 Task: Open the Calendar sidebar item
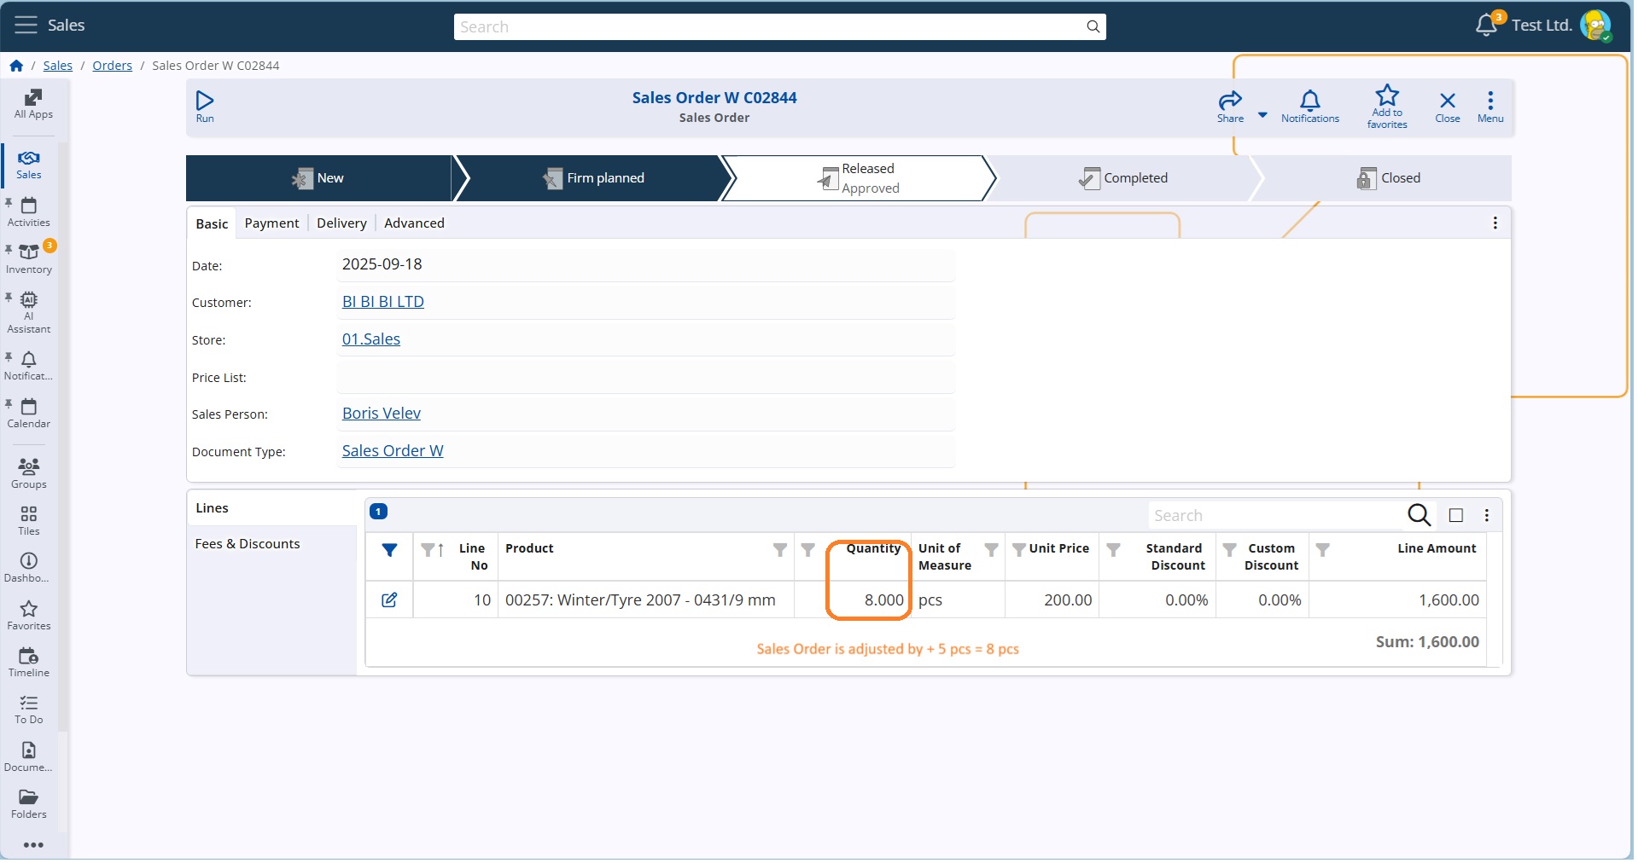[29, 414]
